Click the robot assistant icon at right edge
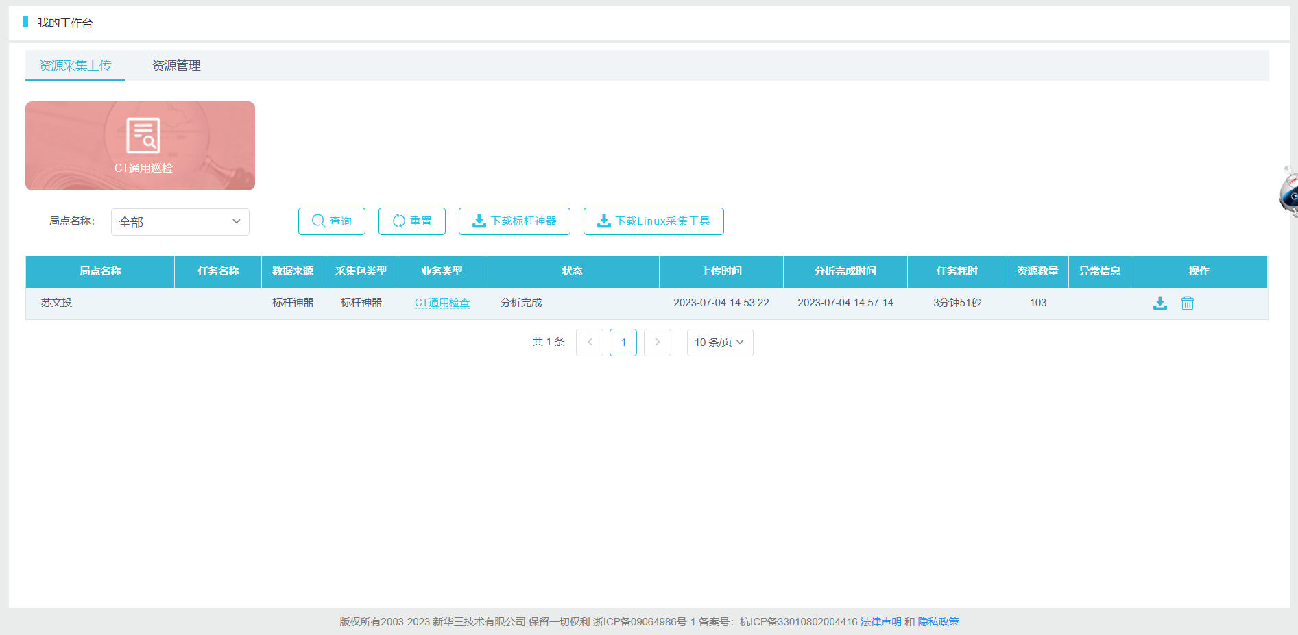The width and height of the screenshot is (1298, 635). 1289,193
